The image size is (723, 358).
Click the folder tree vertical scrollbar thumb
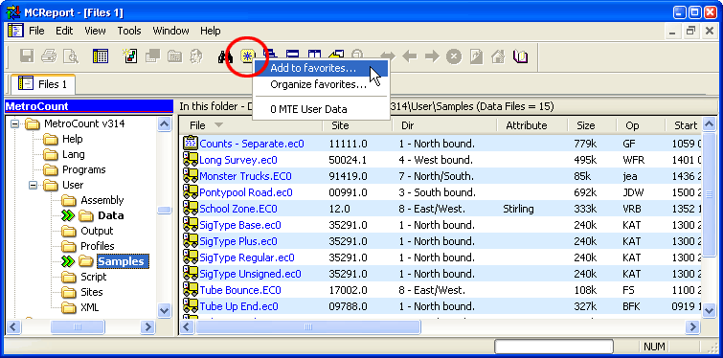(164, 210)
